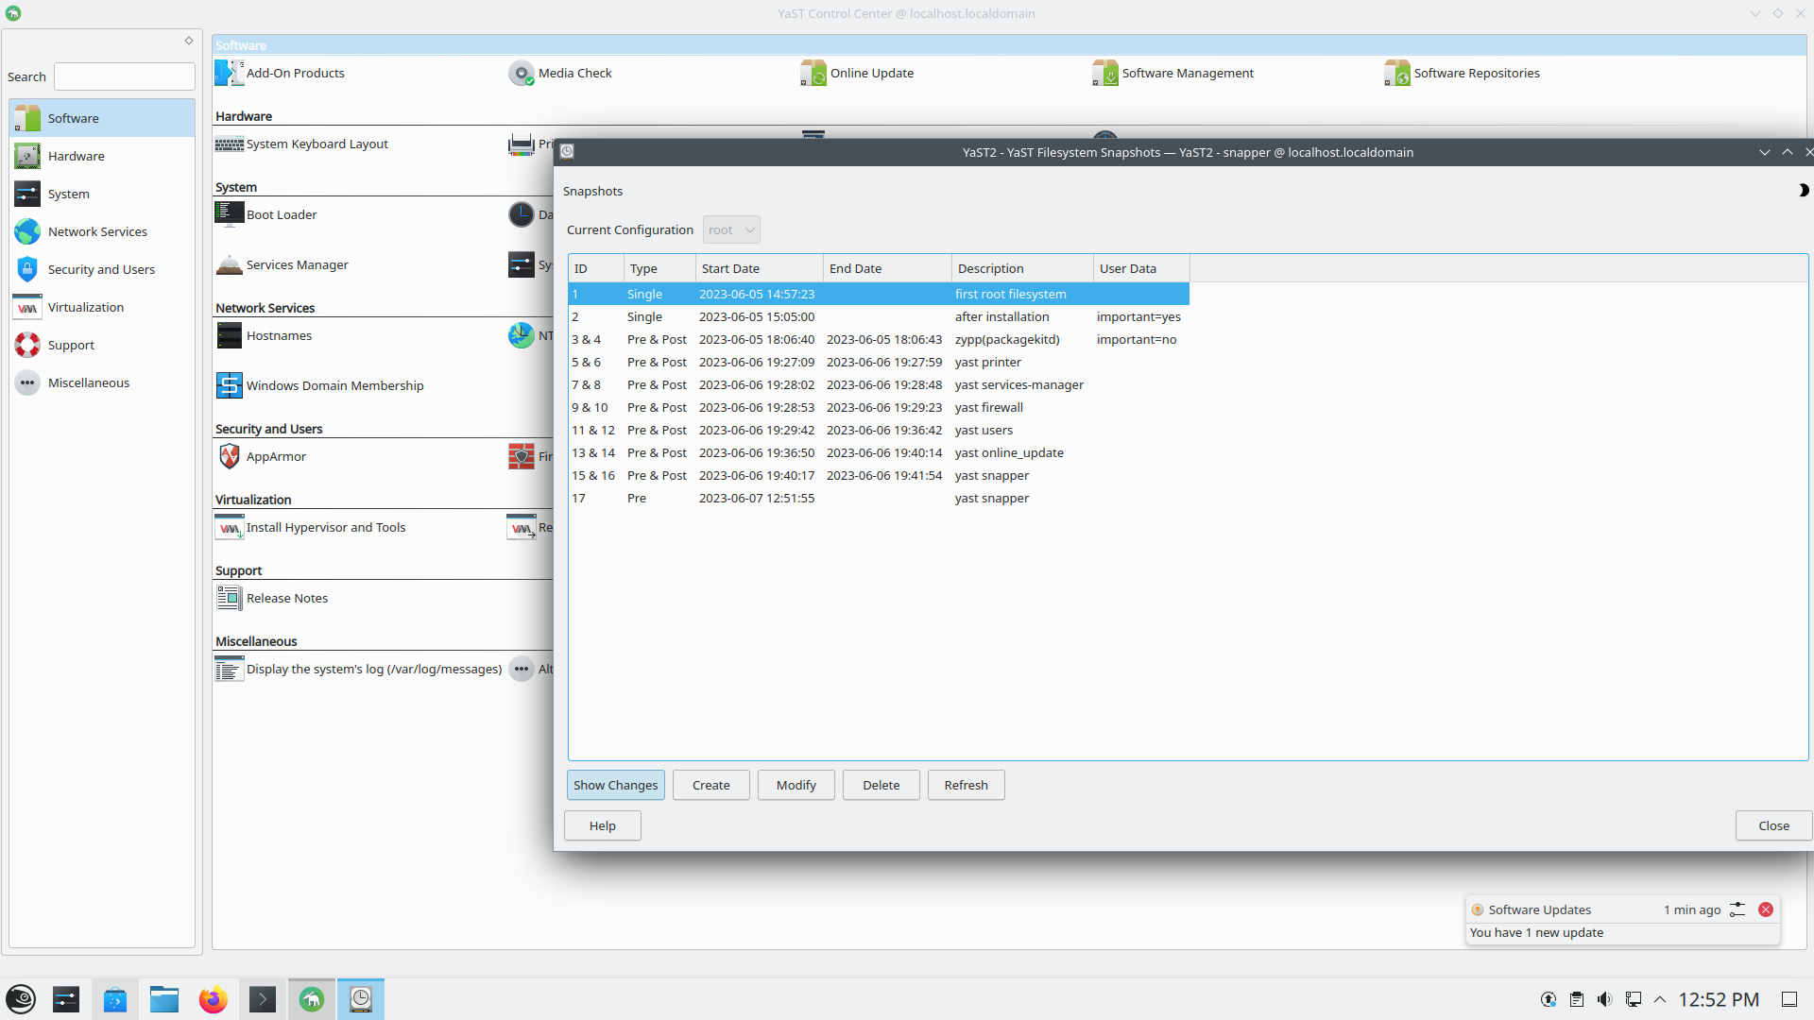Screen dimensions: 1814x1020
Task: Select Virtualization category in sidebar
Action: (102, 307)
